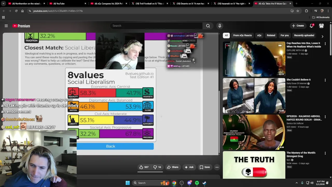Open the apps grid in bookmarks bar

click(x=3, y=17)
